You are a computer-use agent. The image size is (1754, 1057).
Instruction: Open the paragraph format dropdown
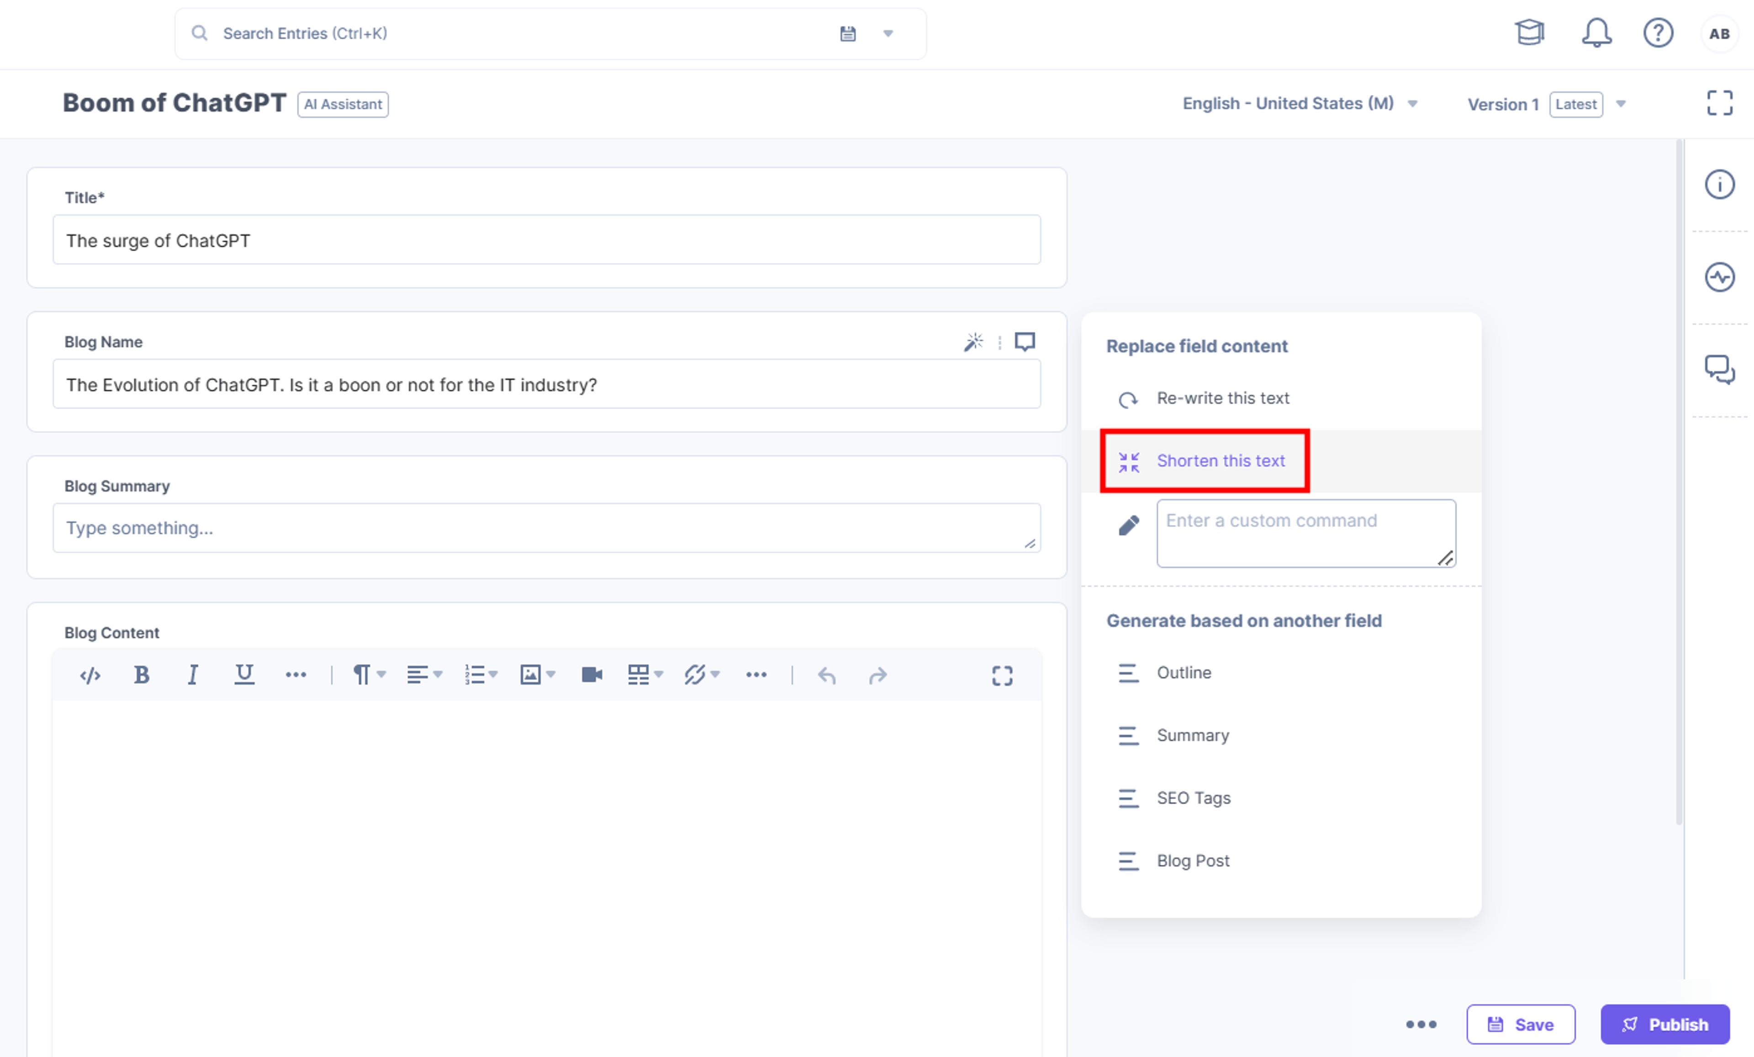click(x=369, y=675)
